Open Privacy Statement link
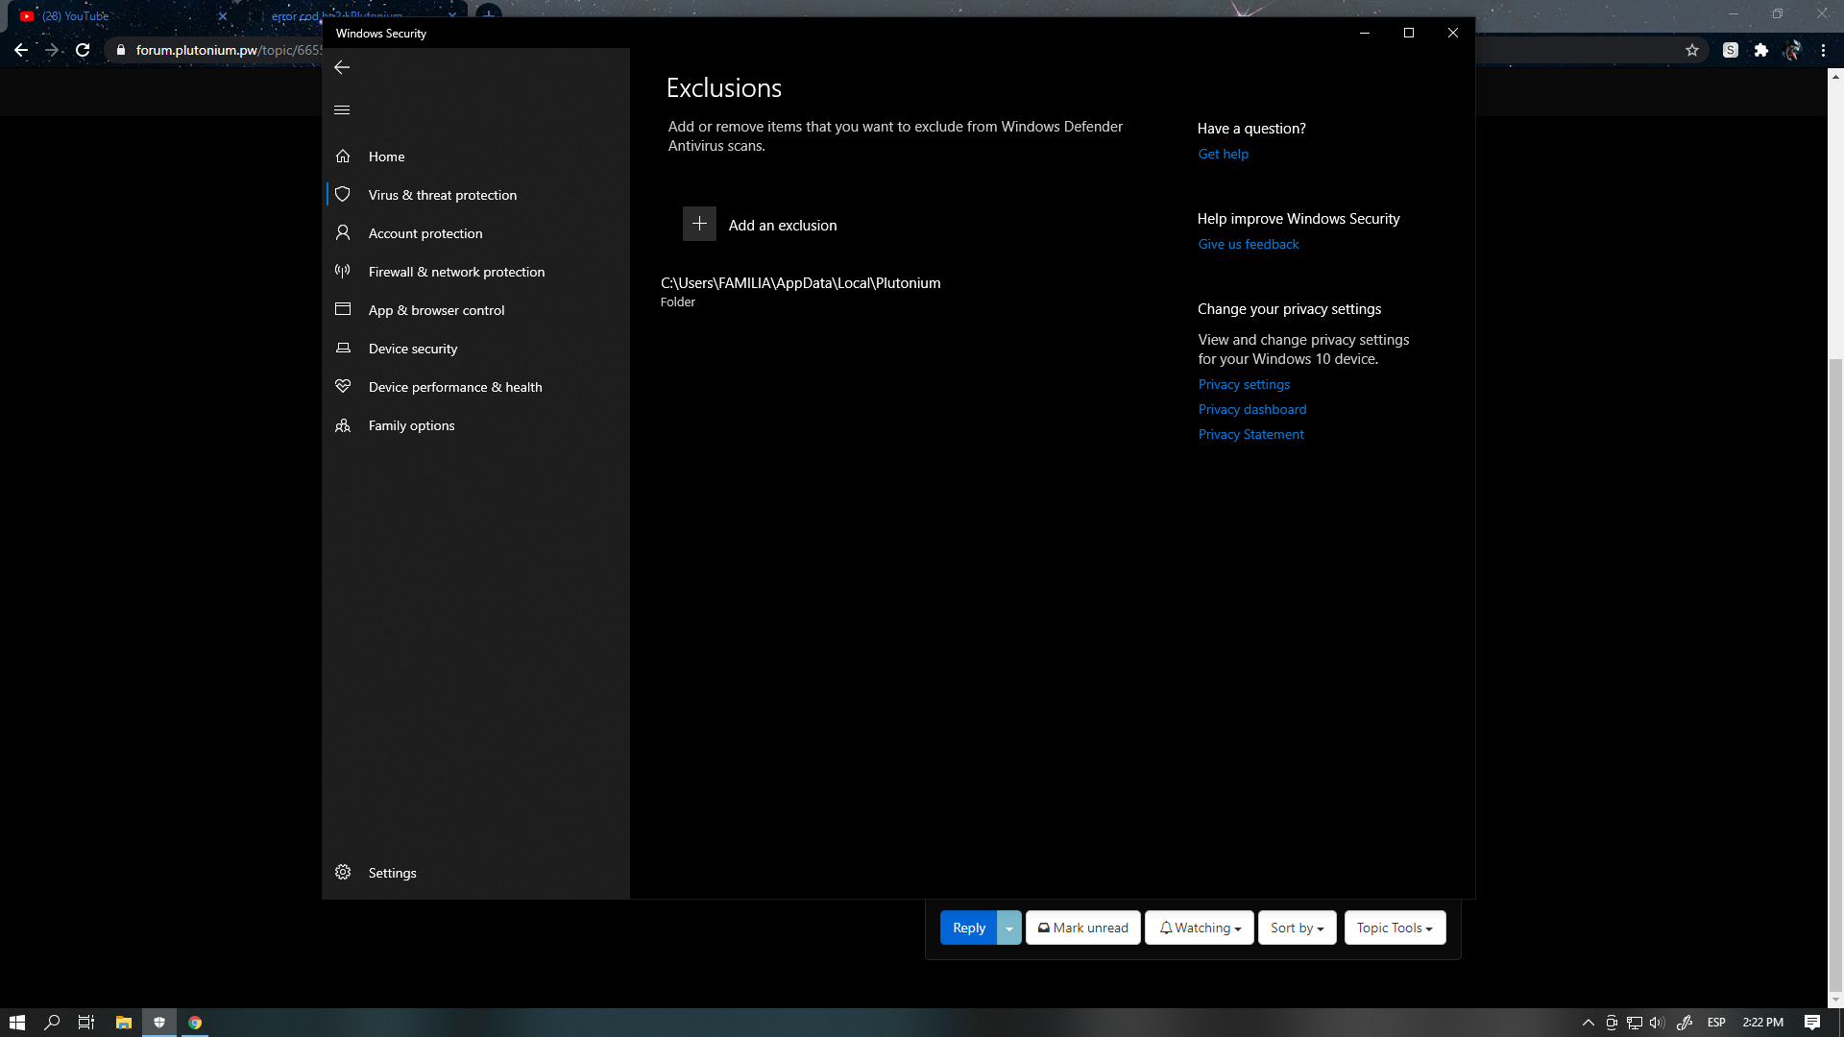Image resolution: width=1844 pixels, height=1037 pixels. (x=1250, y=434)
